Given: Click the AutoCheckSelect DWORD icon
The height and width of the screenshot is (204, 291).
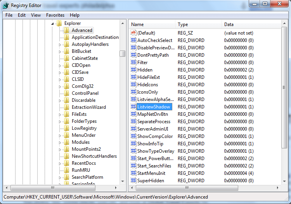Looking at the screenshot, I should 133,40.
